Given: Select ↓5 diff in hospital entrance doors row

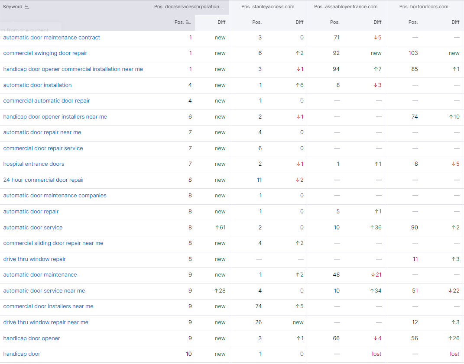Looking at the screenshot, I should click(455, 164).
